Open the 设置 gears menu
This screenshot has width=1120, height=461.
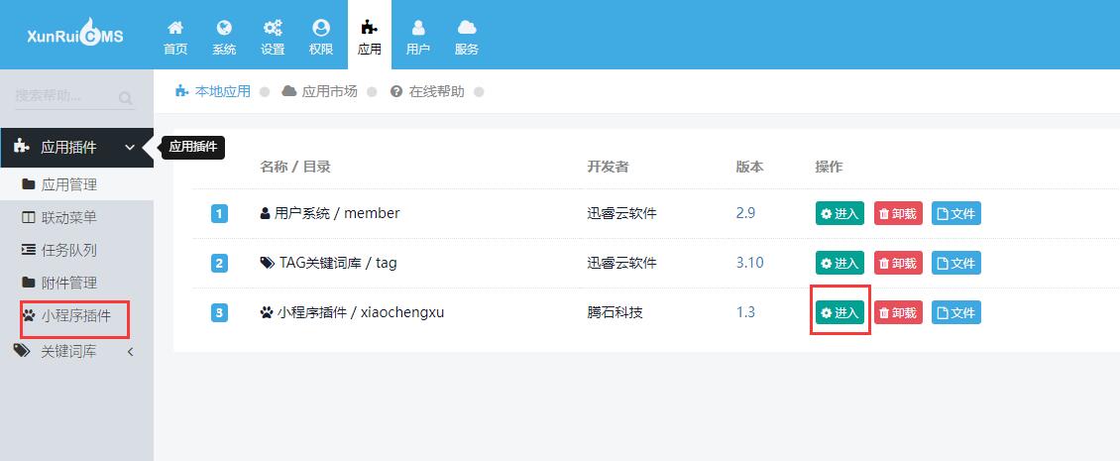[273, 38]
